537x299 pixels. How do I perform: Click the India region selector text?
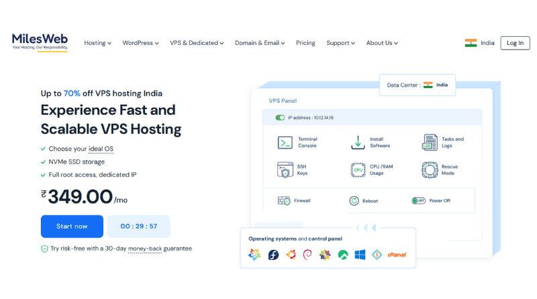pyautogui.click(x=487, y=43)
